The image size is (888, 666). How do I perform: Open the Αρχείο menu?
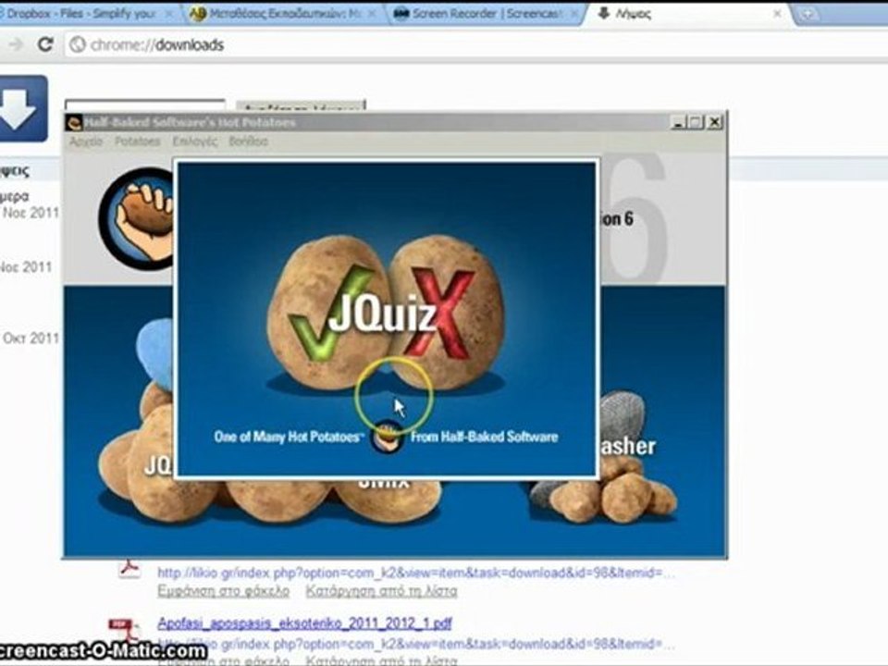coord(86,142)
